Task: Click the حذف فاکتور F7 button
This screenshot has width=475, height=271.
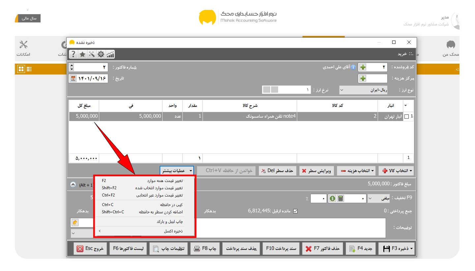Action: coord(323,249)
